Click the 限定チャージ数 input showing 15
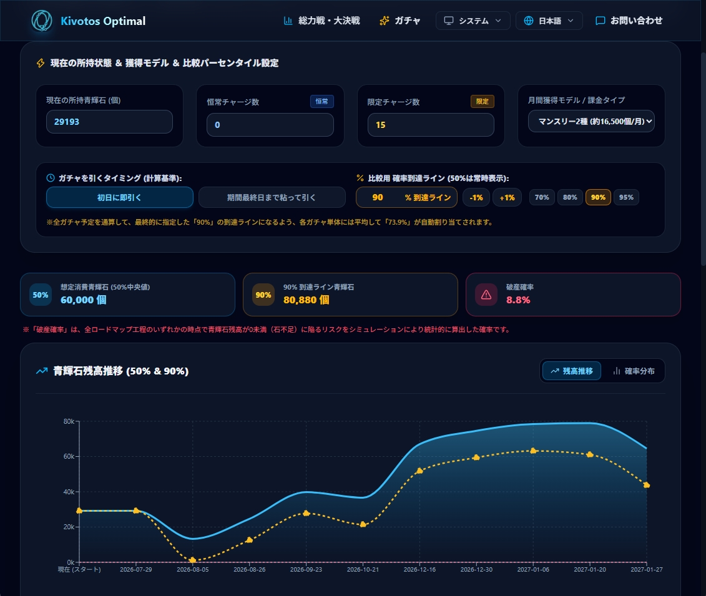The height and width of the screenshot is (596, 706). coord(431,125)
